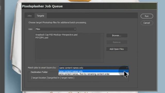Switch to the Jobs tab
The height and width of the screenshot is (93, 165).
[x=29, y=16]
